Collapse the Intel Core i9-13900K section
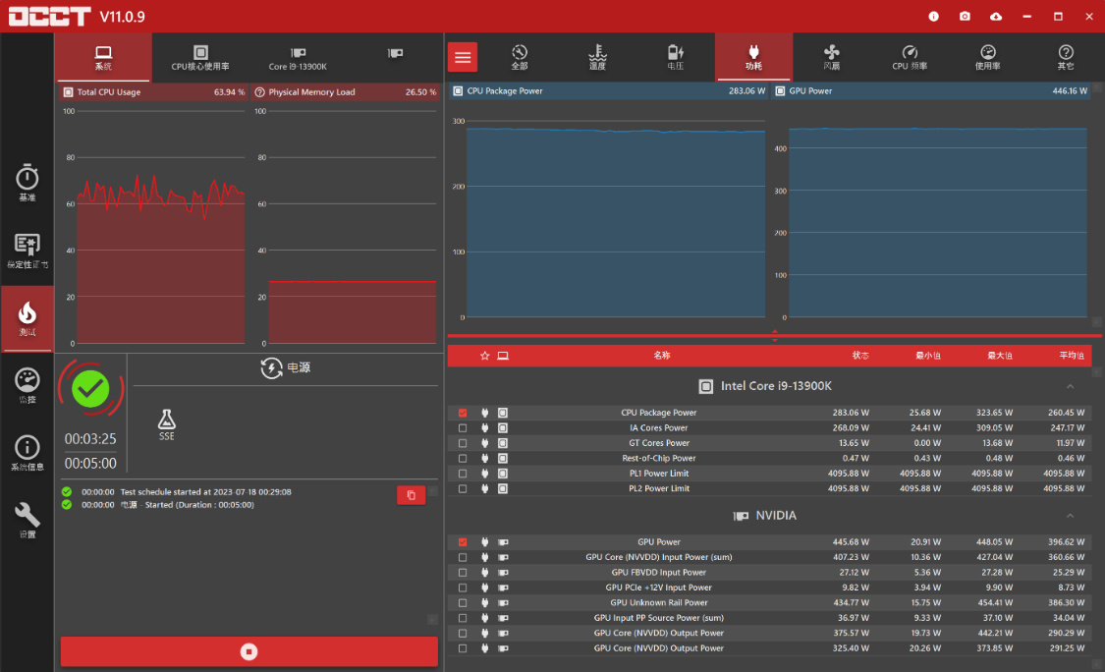This screenshot has height=672, width=1105. pyautogui.click(x=1070, y=386)
